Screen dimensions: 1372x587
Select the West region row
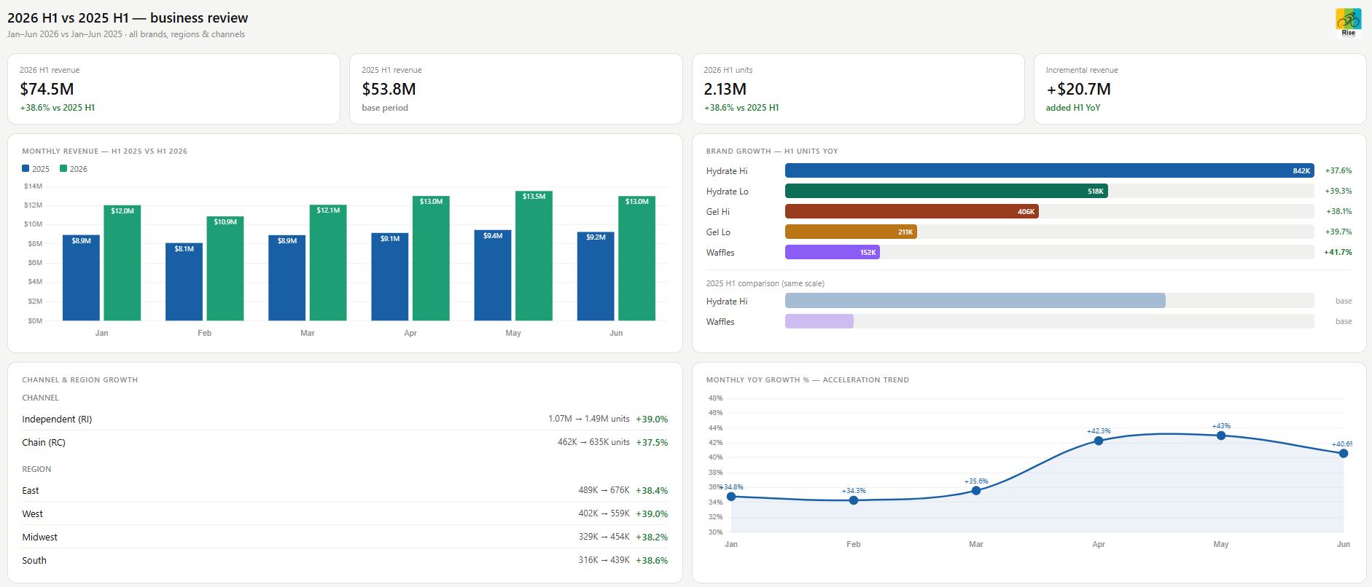click(345, 513)
